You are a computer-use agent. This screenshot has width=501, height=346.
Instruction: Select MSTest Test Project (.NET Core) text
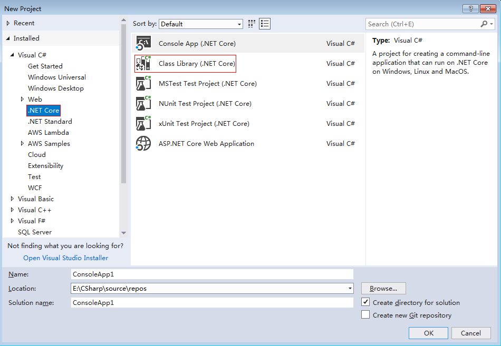(208, 84)
